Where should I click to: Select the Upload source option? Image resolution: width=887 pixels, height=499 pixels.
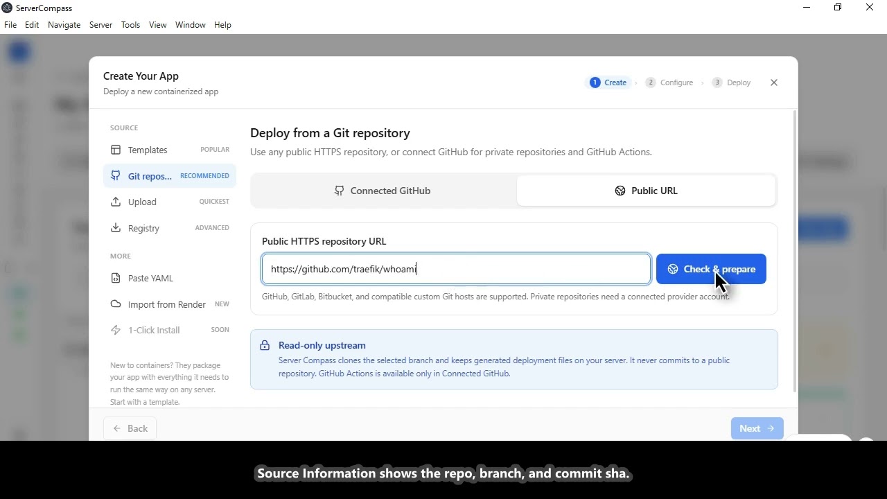click(170, 202)
